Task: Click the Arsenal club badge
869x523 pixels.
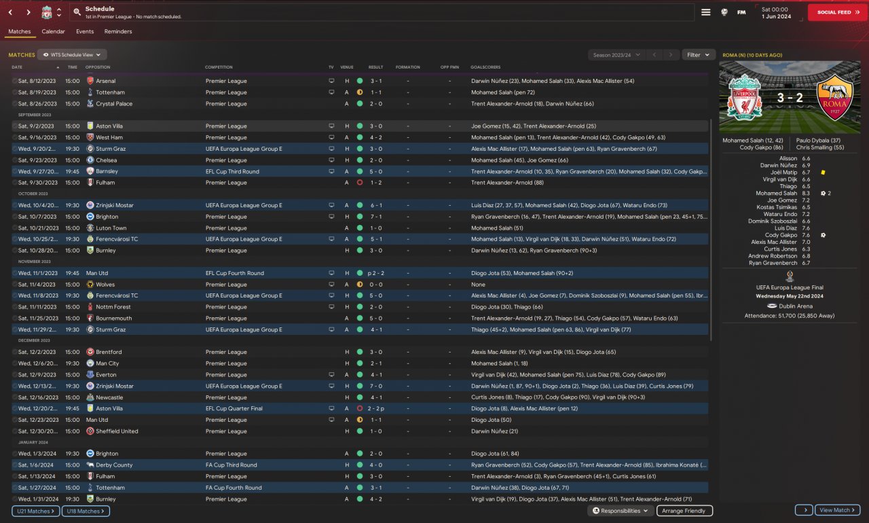Action: (90, 81)
